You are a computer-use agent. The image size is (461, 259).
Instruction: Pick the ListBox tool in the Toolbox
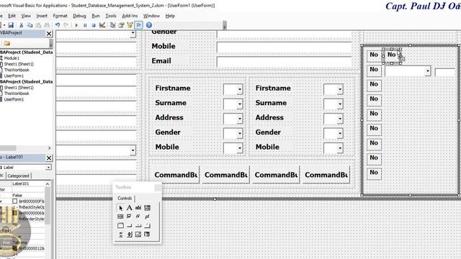pyautogui.click(x=120, y=217)
